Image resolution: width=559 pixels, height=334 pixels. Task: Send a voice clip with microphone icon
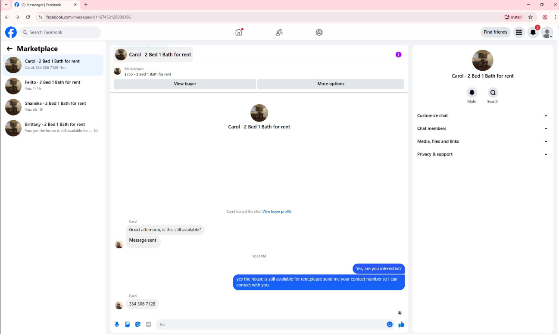click(117, 325)
